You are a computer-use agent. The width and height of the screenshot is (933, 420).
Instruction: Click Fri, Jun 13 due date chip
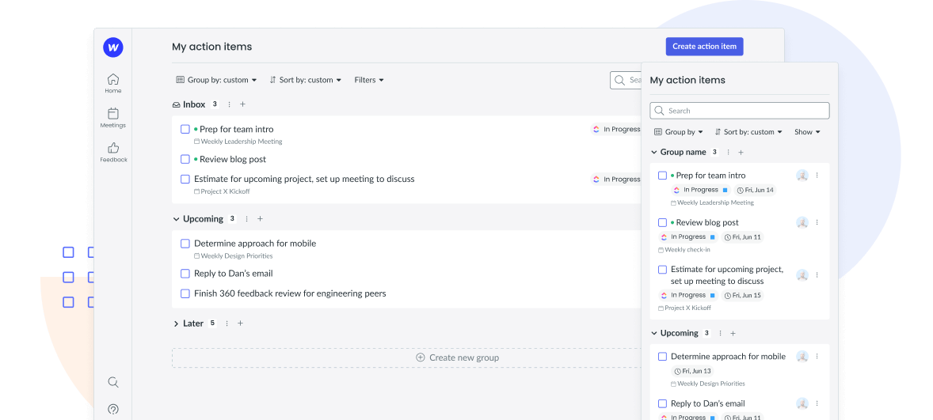691,371
